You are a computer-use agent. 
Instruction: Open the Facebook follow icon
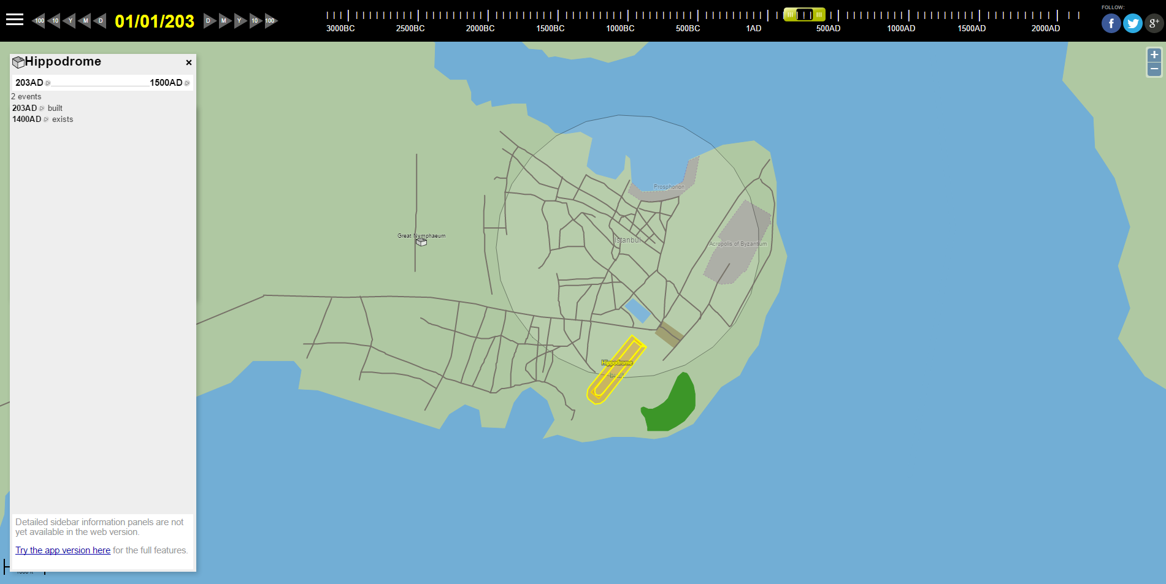pos(1111,23)
